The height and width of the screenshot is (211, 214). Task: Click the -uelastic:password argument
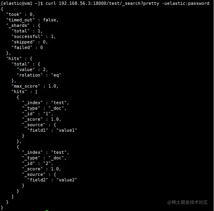[185, 3]
